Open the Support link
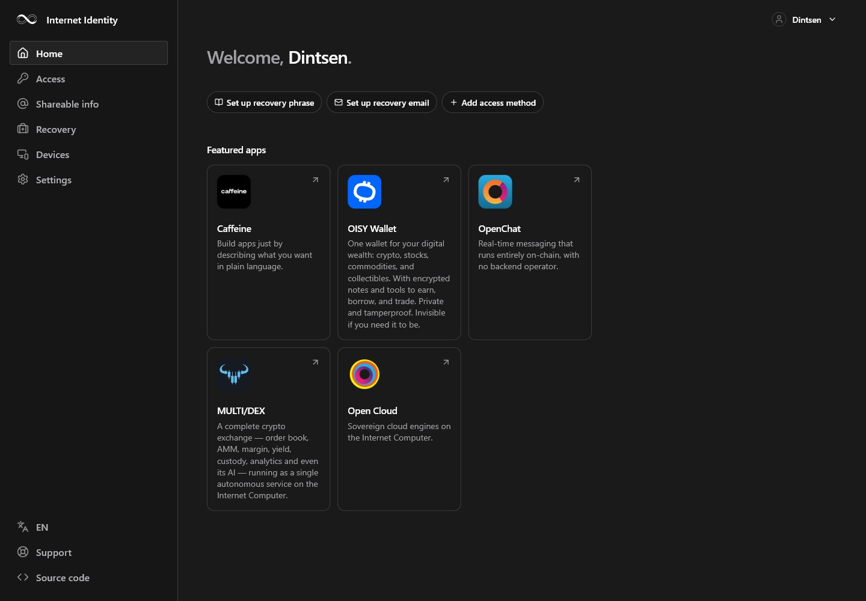Viewport: 866px width, 601px height. pyautogui.click(x=88, y=552)
